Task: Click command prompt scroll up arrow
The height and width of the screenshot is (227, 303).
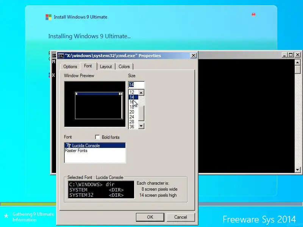Action: [298, 62]
